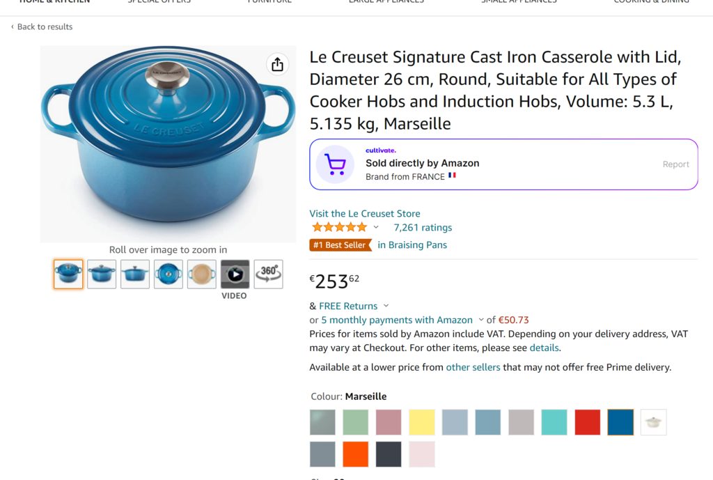The image size is (713, 480).
Task: Click the five-star rating icon
Action: [x=340, y=227]
